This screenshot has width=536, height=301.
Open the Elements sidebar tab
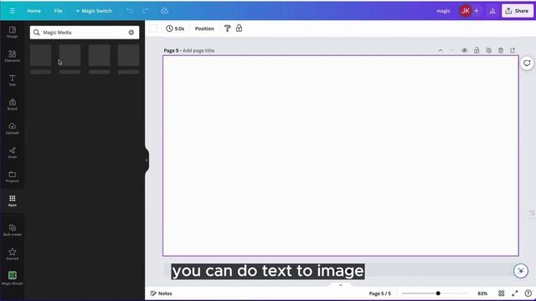(13, 56)
